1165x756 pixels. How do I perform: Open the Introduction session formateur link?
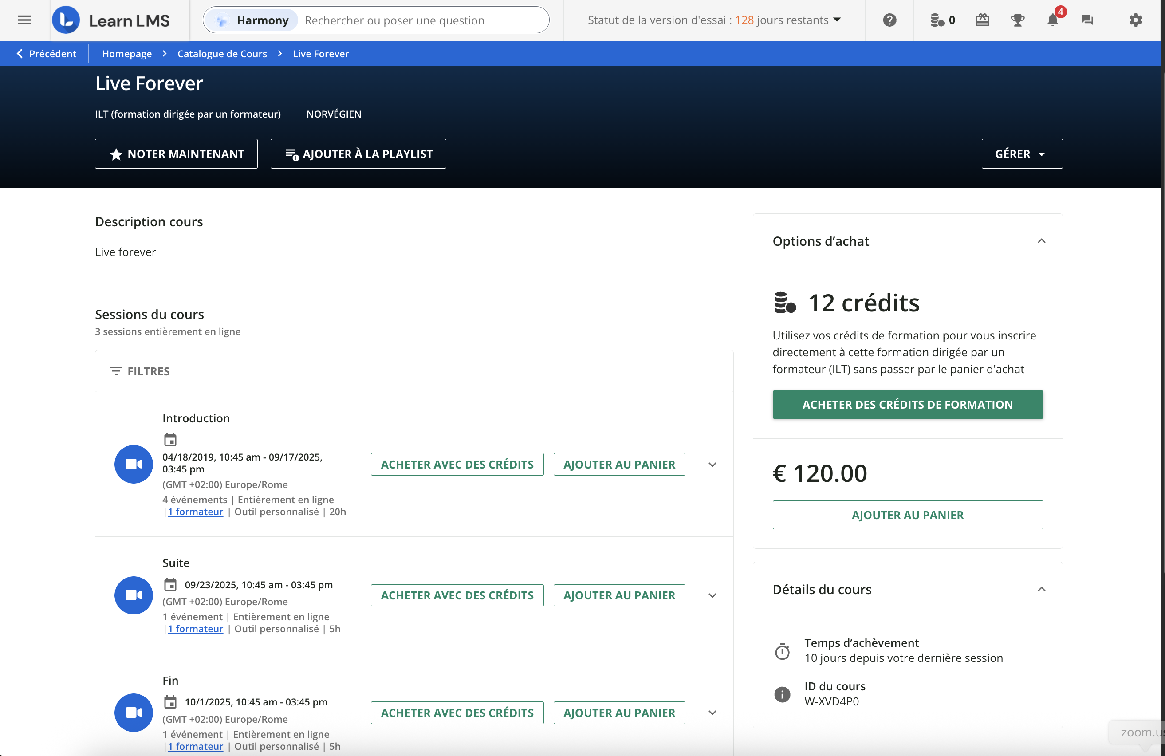pyautogui.click(x=195, y=512)
